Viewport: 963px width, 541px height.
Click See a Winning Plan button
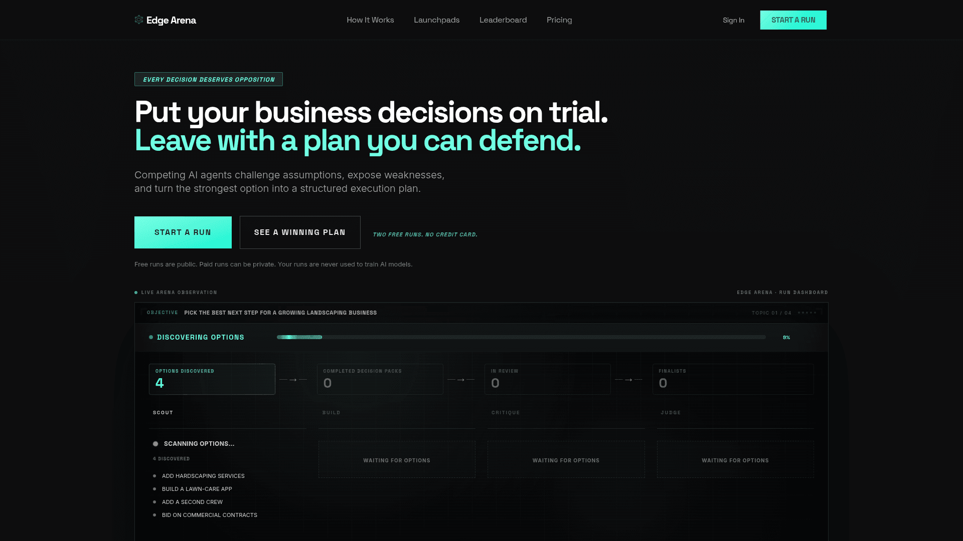coord(300,232)
